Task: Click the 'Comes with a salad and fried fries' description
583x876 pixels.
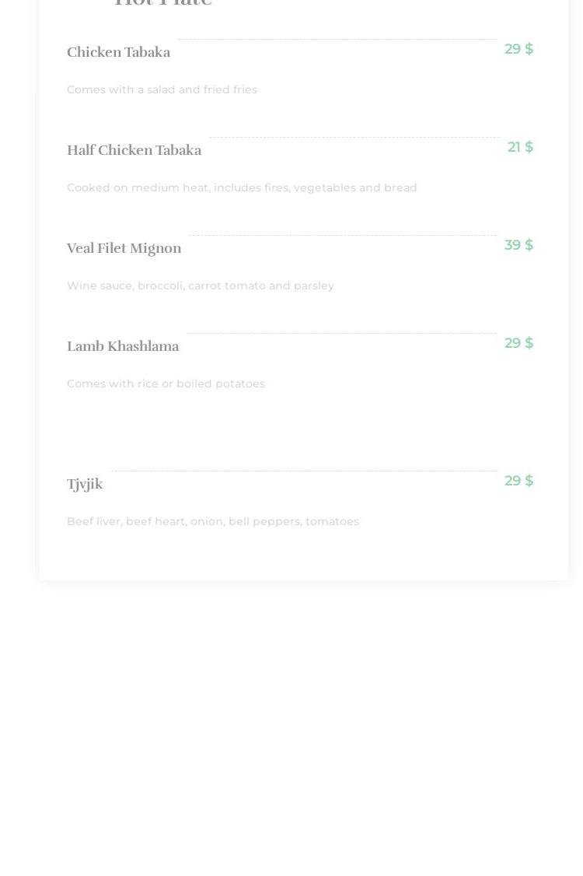Action: pos(162,89)
